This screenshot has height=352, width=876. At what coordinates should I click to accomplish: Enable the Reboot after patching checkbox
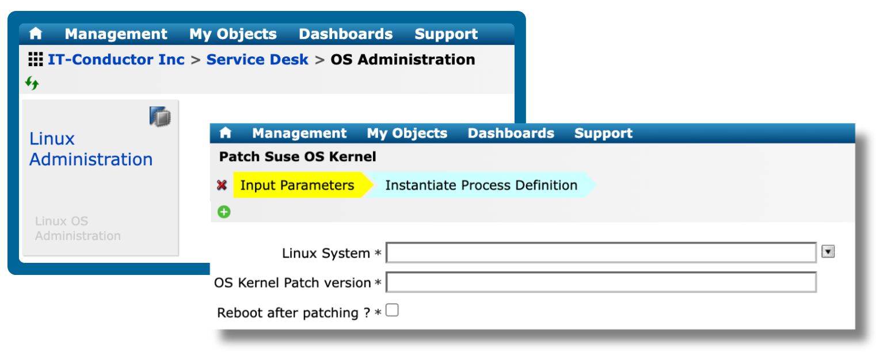(x=392, y=311)
